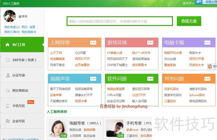Open the 预约 link
217x140 pixels.
coord(24,27)
